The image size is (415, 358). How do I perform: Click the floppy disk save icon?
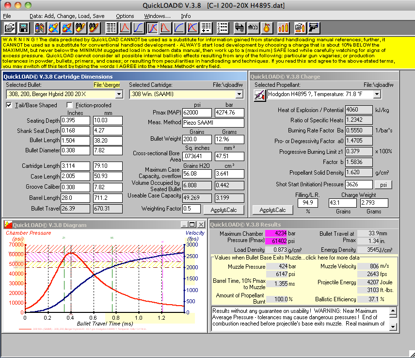point(24,28)
